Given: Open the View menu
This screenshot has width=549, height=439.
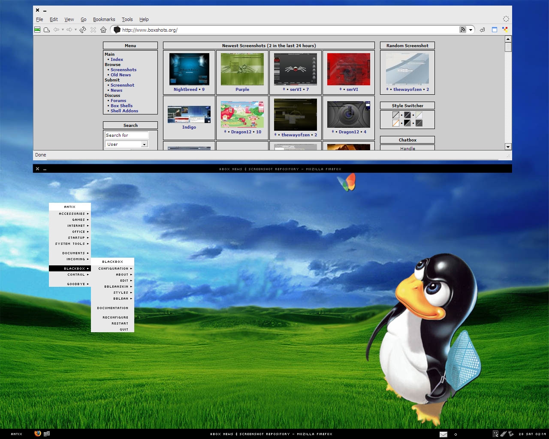Looking at the screenshot, I should click(69, 19).
